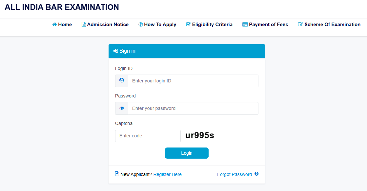
Task: Follow the Register Here link
Action: coord(167,174)
